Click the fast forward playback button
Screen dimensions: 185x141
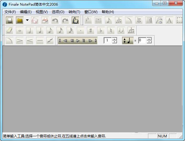click(90, 41)
